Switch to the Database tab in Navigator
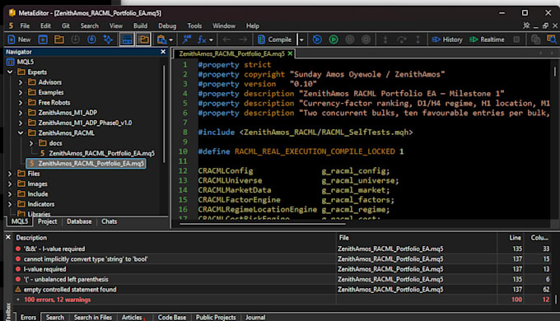This screenshot has height=321, width=560. pyautogui.click(x=79, y=221)
